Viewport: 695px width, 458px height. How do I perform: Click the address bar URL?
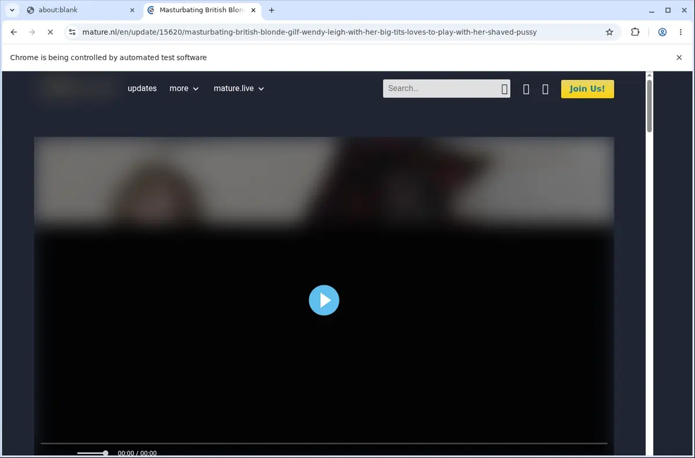(308, 32)
